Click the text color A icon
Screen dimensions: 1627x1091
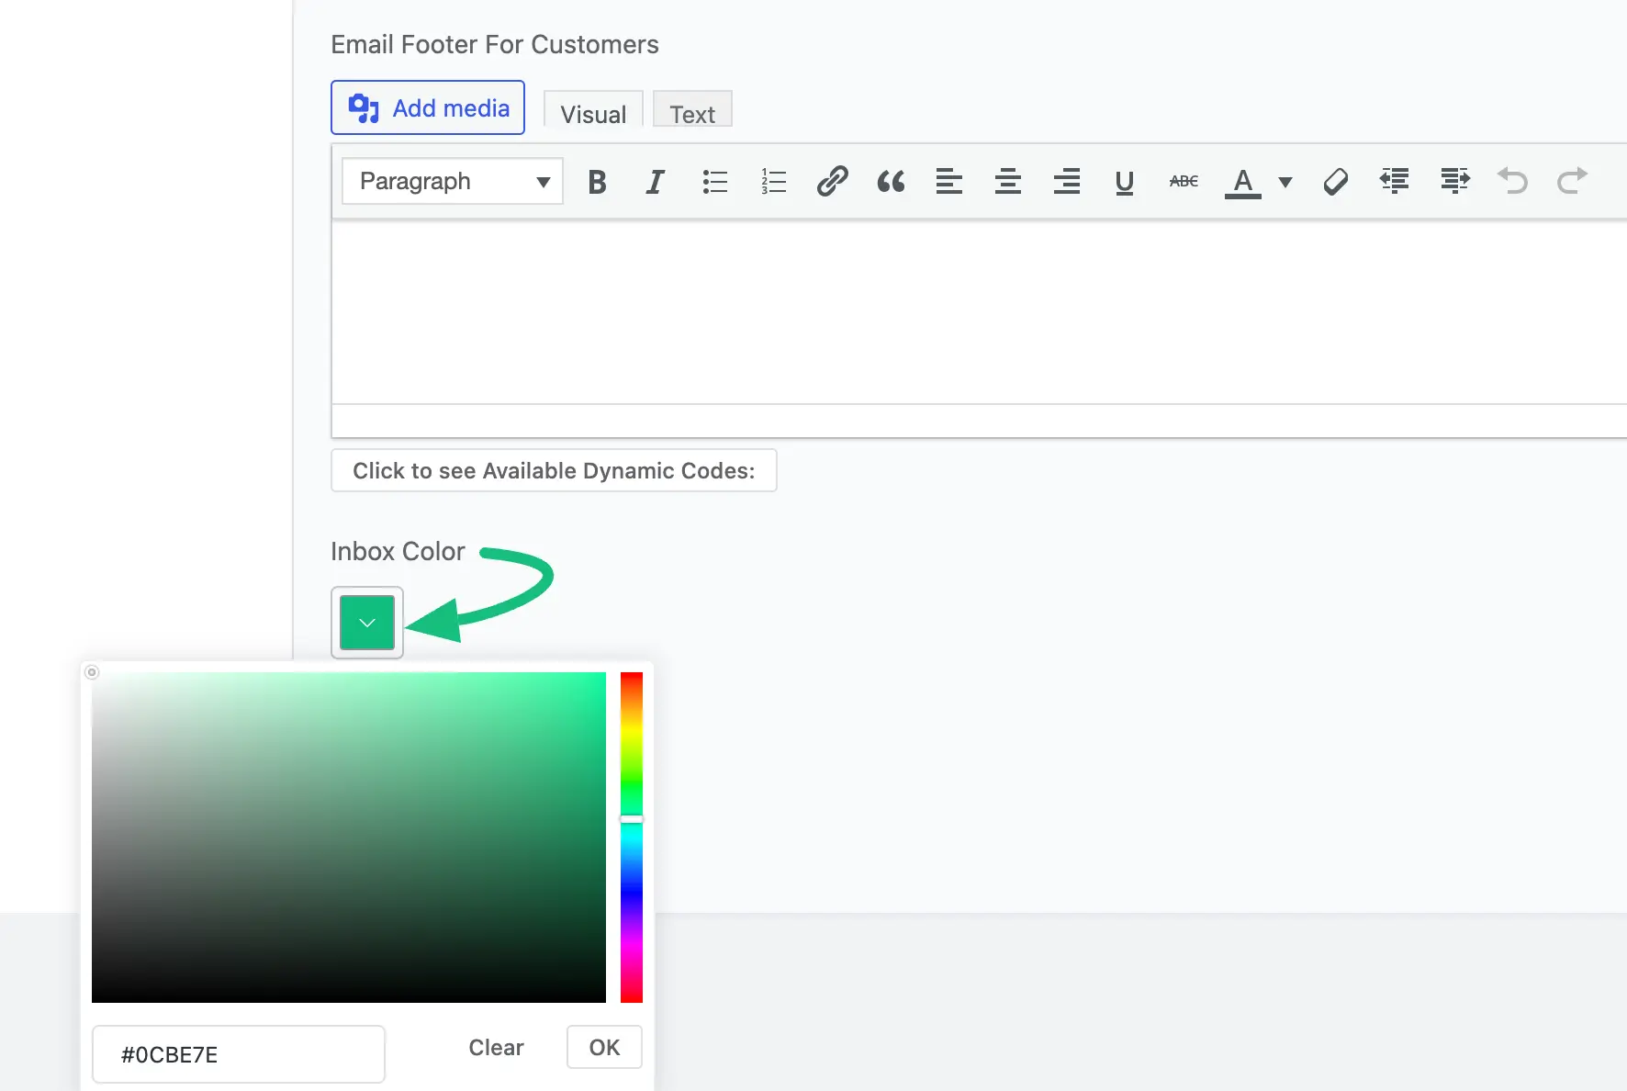(x=1243, y=182)
